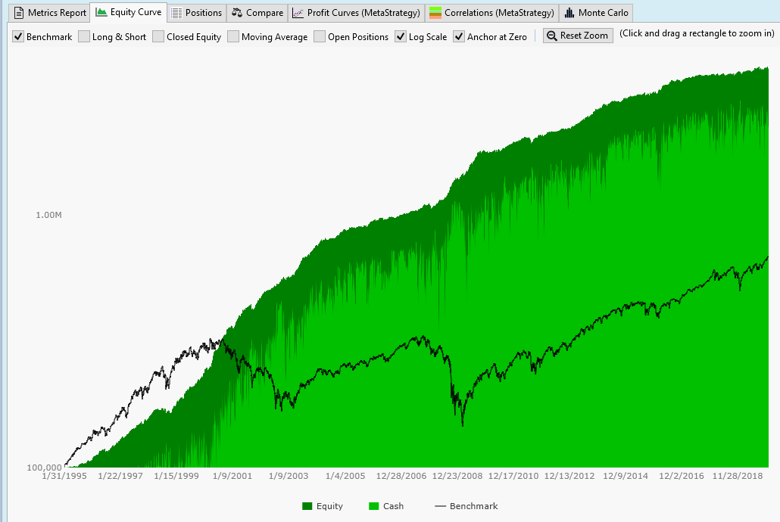The image size is (780, 522).
Task: Click the 1/9/2001 date axis label
Action: point(232,476)
